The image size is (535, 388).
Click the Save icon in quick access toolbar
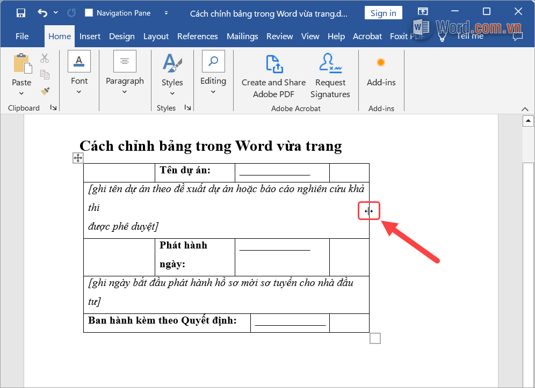click(x=21, y=12)
